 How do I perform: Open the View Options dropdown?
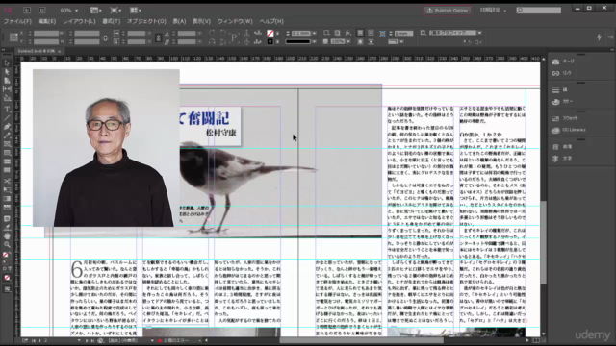coord(96,11)
